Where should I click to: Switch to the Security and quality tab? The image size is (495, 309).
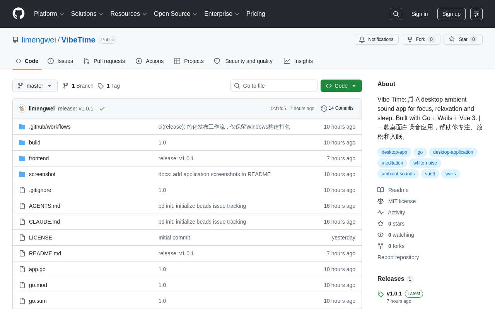tap(243, 61)
